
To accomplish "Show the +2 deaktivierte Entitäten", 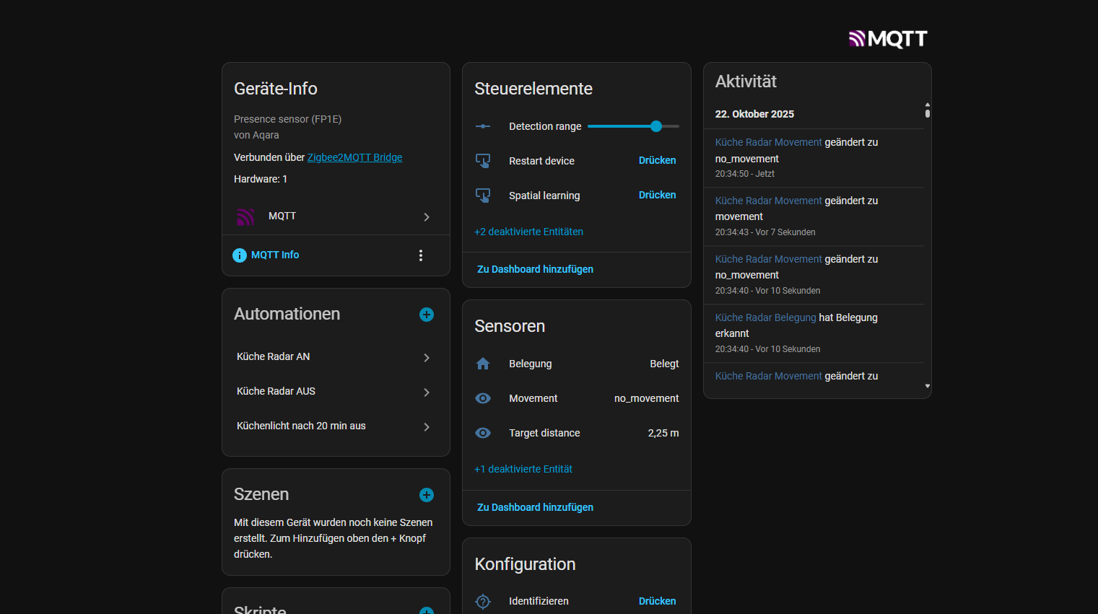I will pyautogui.click(x=528, y=232).
